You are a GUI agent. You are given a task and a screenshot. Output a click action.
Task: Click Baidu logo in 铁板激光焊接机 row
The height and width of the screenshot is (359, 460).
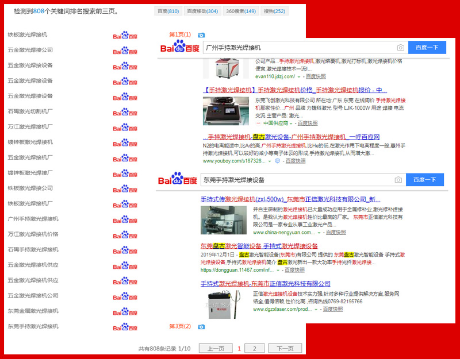click(125, 35)
